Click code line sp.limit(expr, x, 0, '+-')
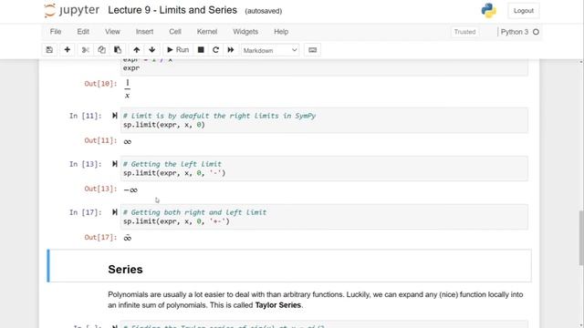 pos(176,221)
